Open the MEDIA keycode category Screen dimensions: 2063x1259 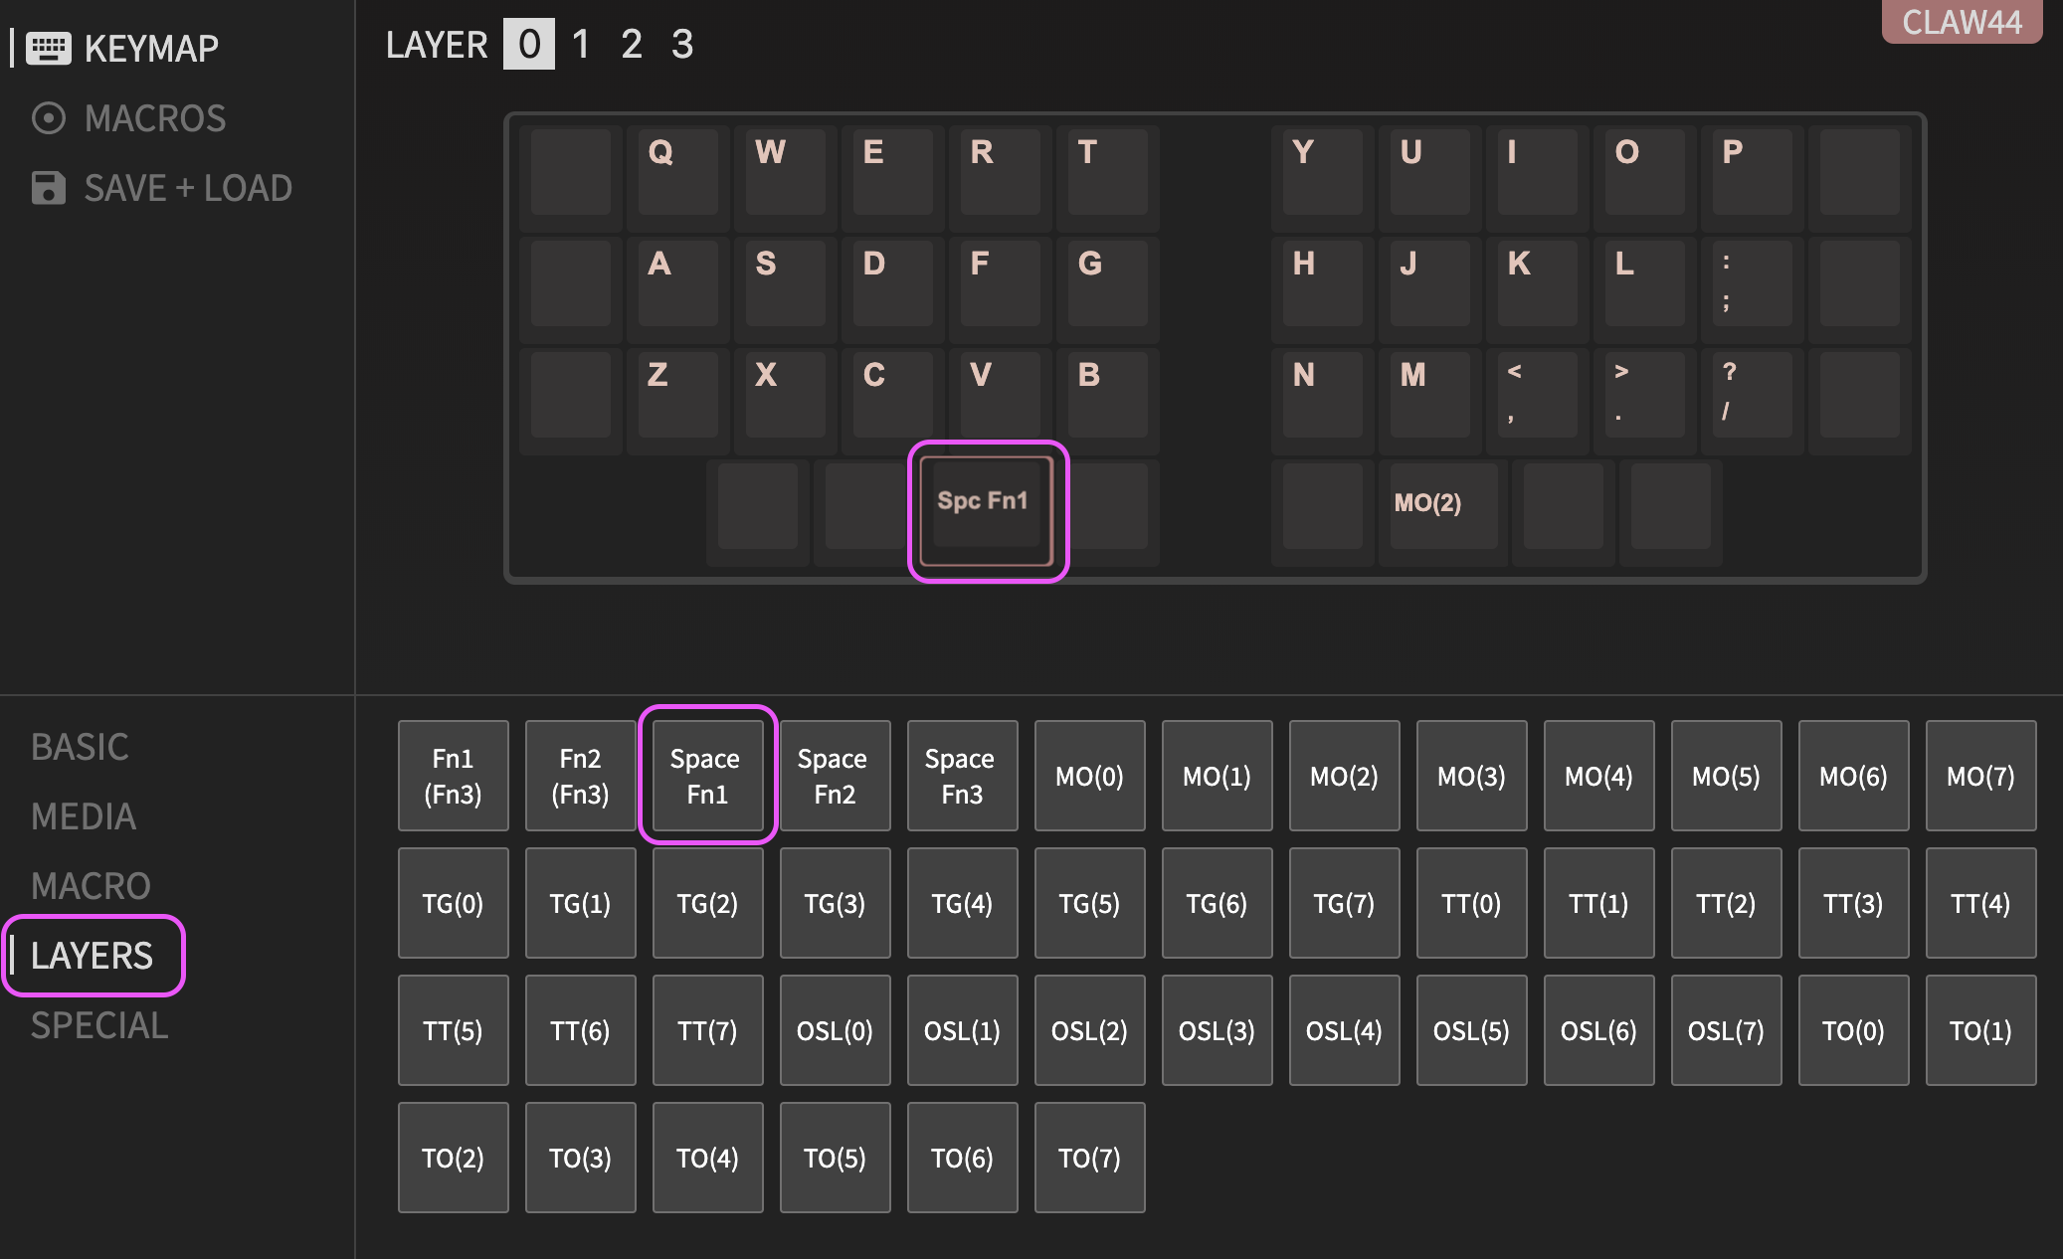coord(84,816)
